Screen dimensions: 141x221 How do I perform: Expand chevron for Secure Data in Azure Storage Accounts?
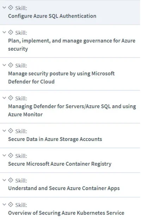(4, 131)
